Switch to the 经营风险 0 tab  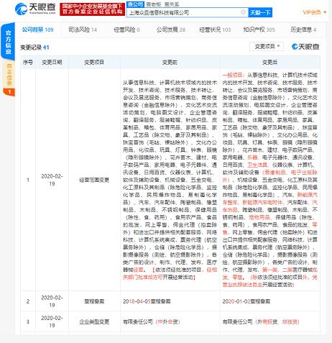point(126,29)
